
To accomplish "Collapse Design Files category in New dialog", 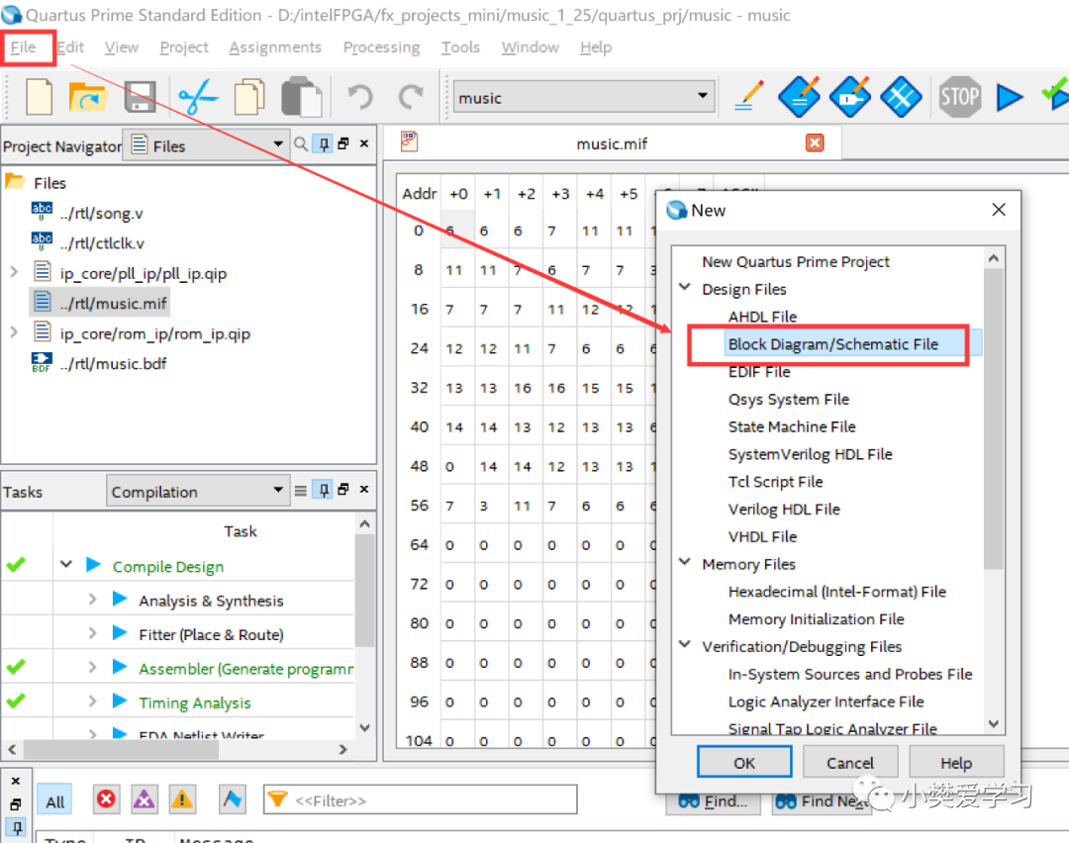I will coord(685,287).
